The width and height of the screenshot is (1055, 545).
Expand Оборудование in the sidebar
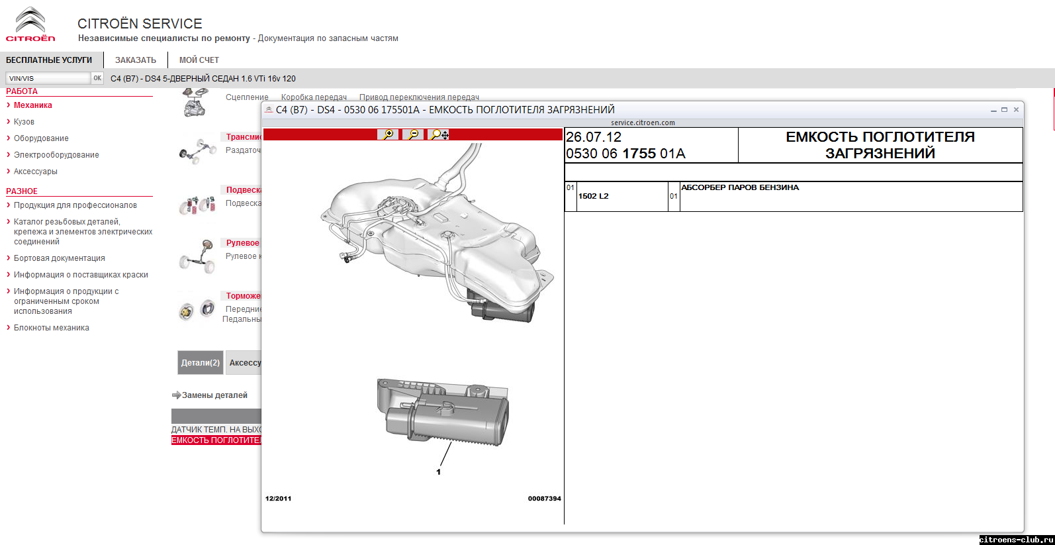(41, 138)
